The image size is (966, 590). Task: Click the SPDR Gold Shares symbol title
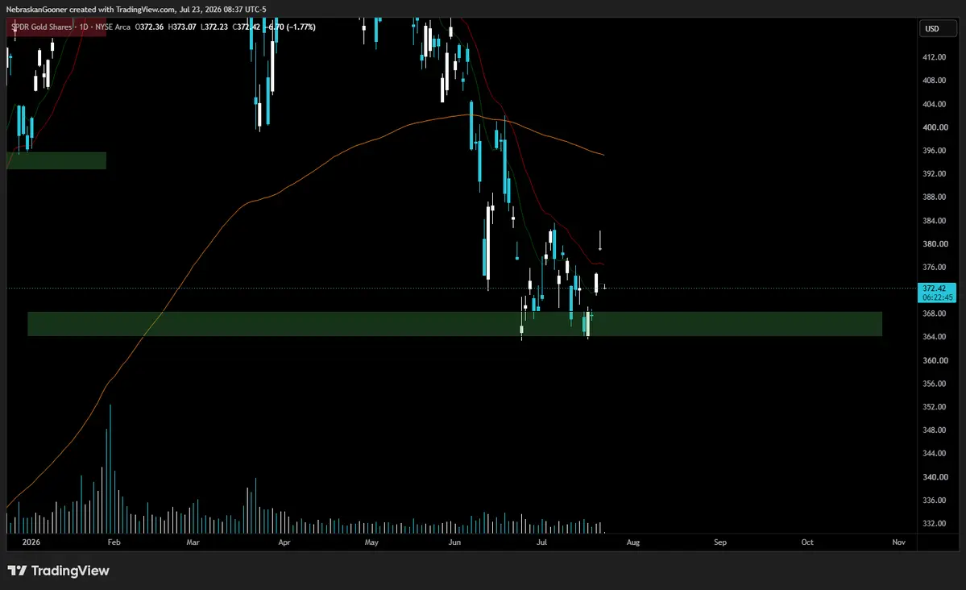[42, 27]
